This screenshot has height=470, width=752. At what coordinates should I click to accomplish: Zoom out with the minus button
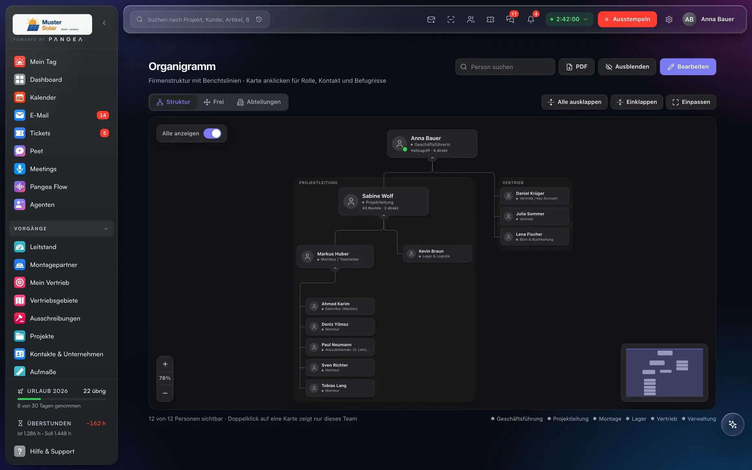165,393
